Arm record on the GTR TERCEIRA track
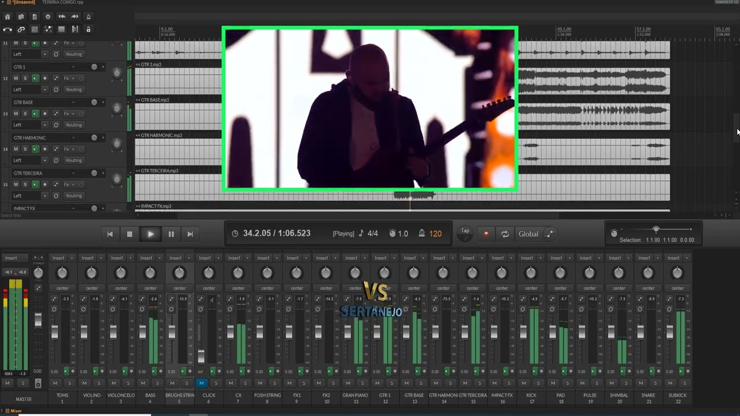Viewport: 740px width, 416px height. pyautogui.click(x=45, y=184)
